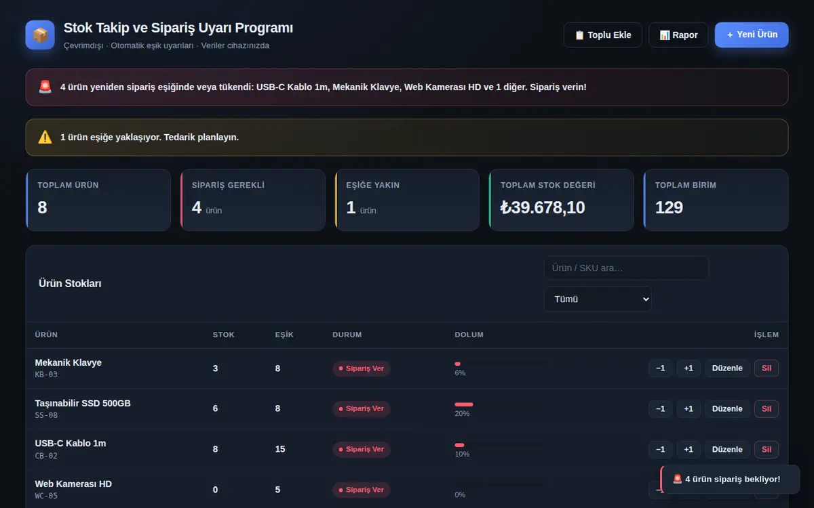Click the Sipariş Ver badge for Taşınabilir SSD 500GB
Image resolution: width=814 pixels, height=508 pixels.
coord(362,408)
